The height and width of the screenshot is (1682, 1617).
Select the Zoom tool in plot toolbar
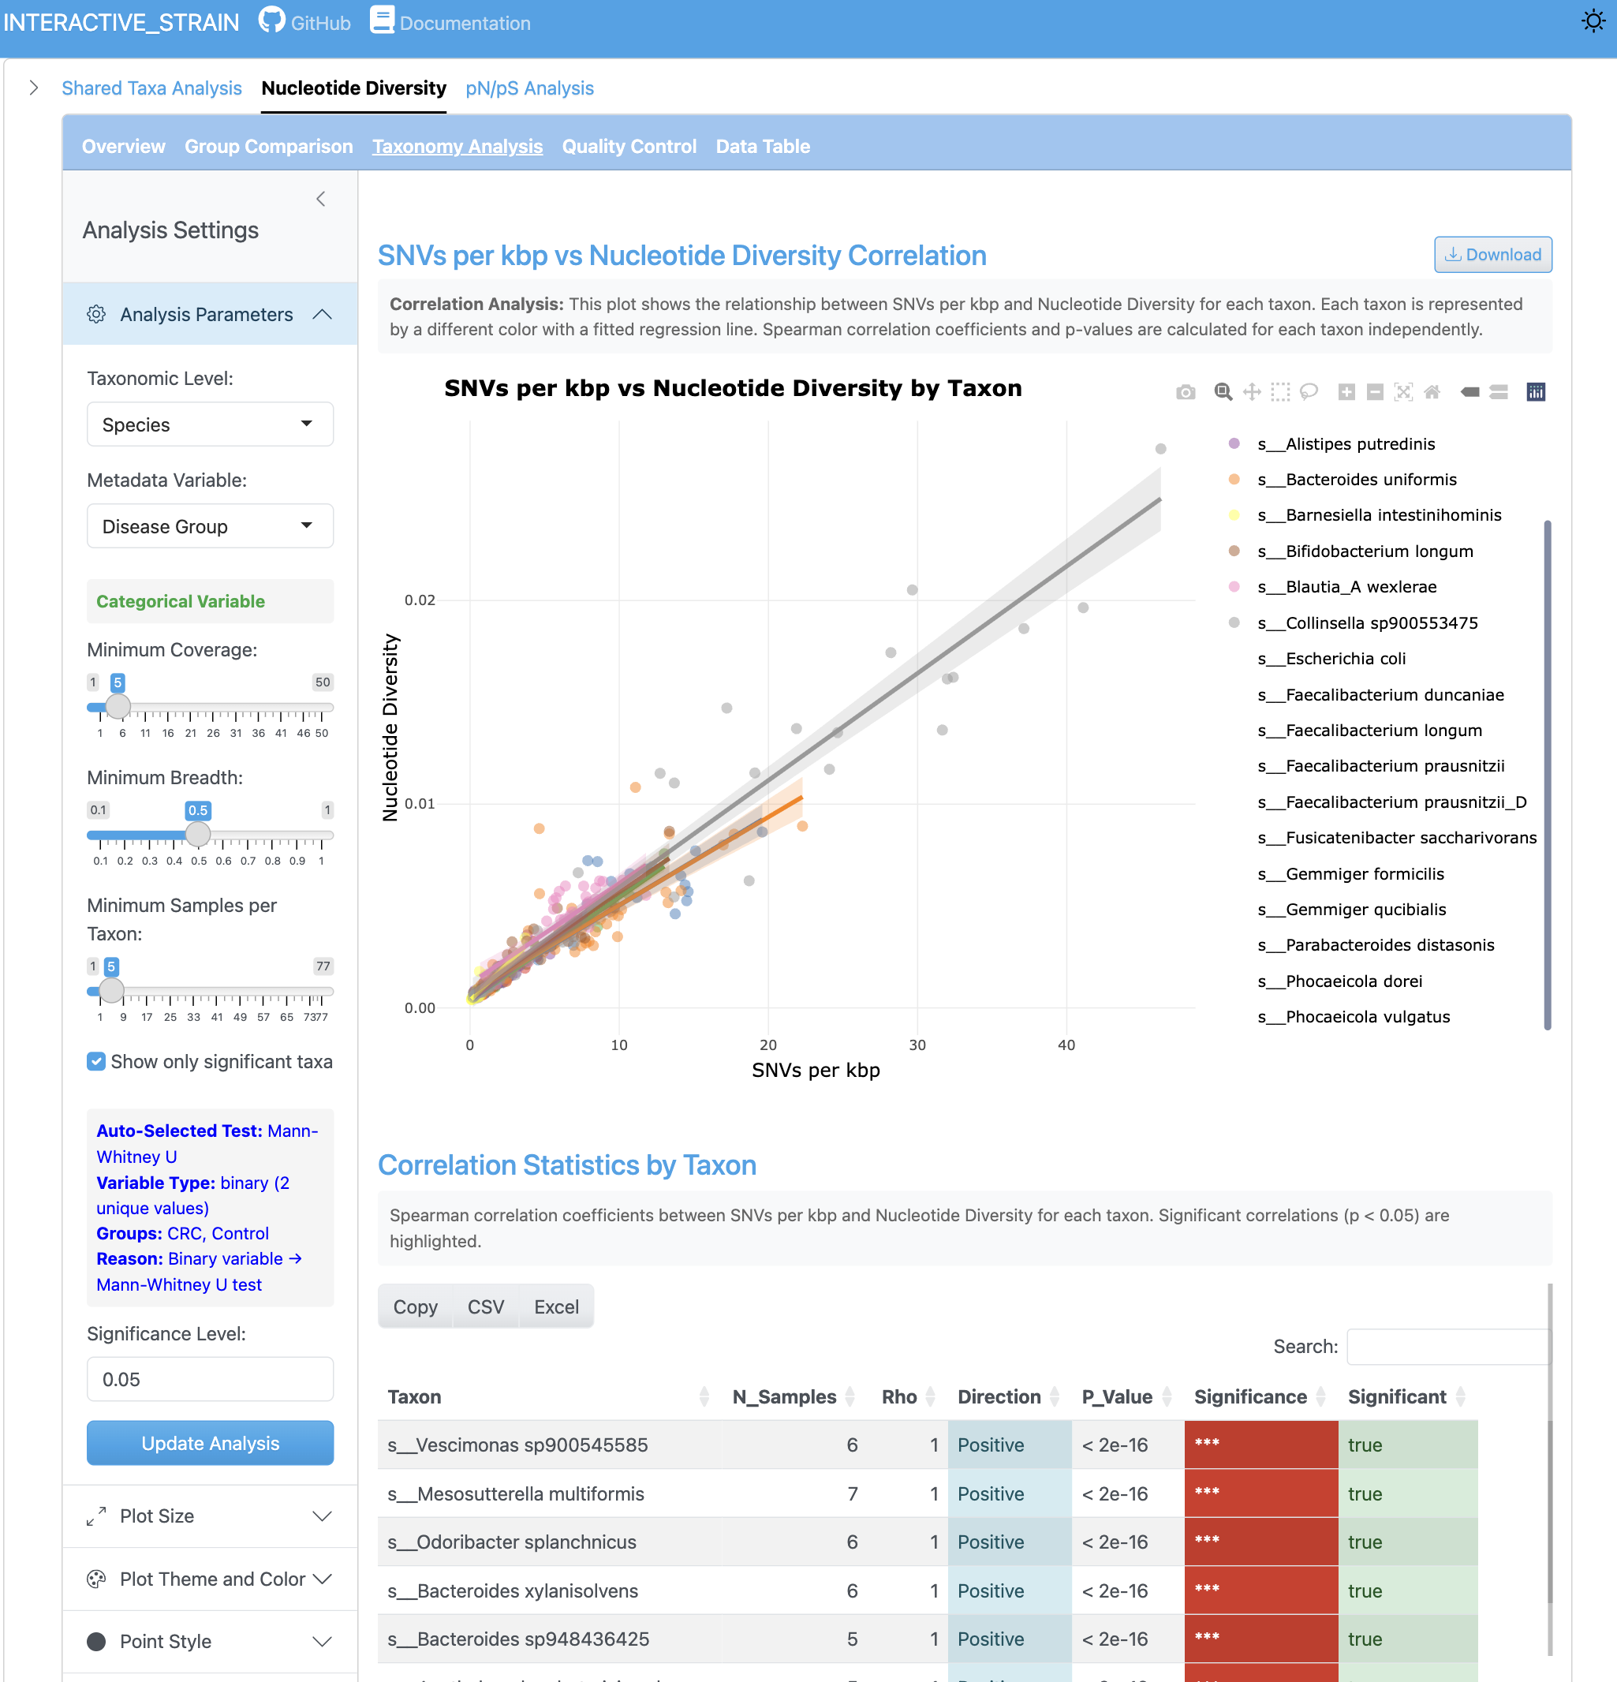pos(1223,392)
